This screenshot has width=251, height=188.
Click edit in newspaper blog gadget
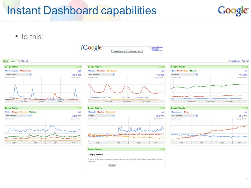coord(246,112)
